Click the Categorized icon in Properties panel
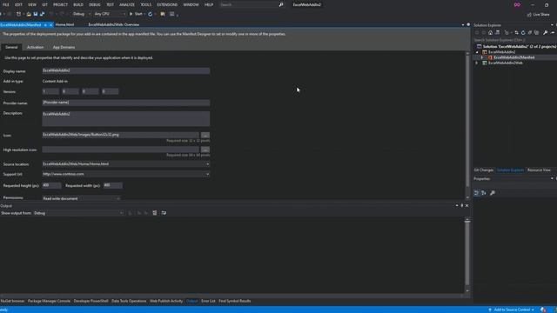557x313 pixels. [477, 193]
